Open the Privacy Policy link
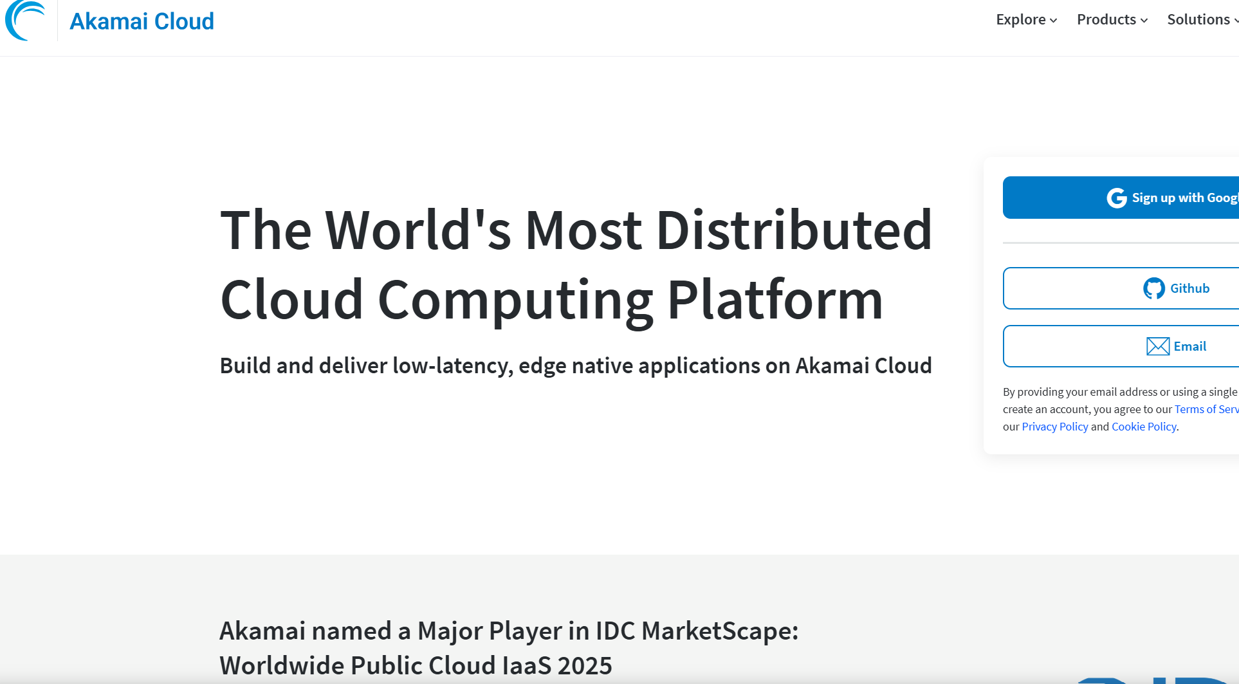 click(1054, 427)
